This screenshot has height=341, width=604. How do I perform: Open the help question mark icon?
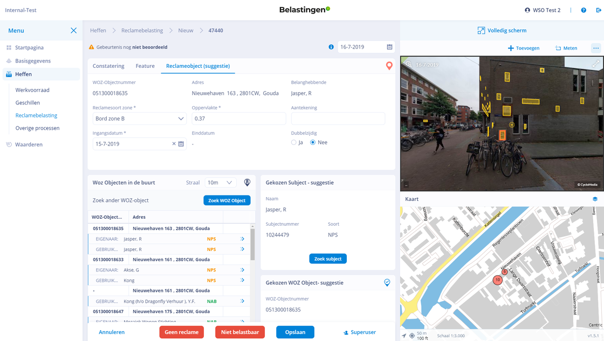click(584, 10)
